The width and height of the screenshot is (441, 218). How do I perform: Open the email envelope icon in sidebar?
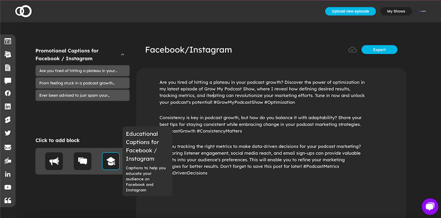[8, 147]
